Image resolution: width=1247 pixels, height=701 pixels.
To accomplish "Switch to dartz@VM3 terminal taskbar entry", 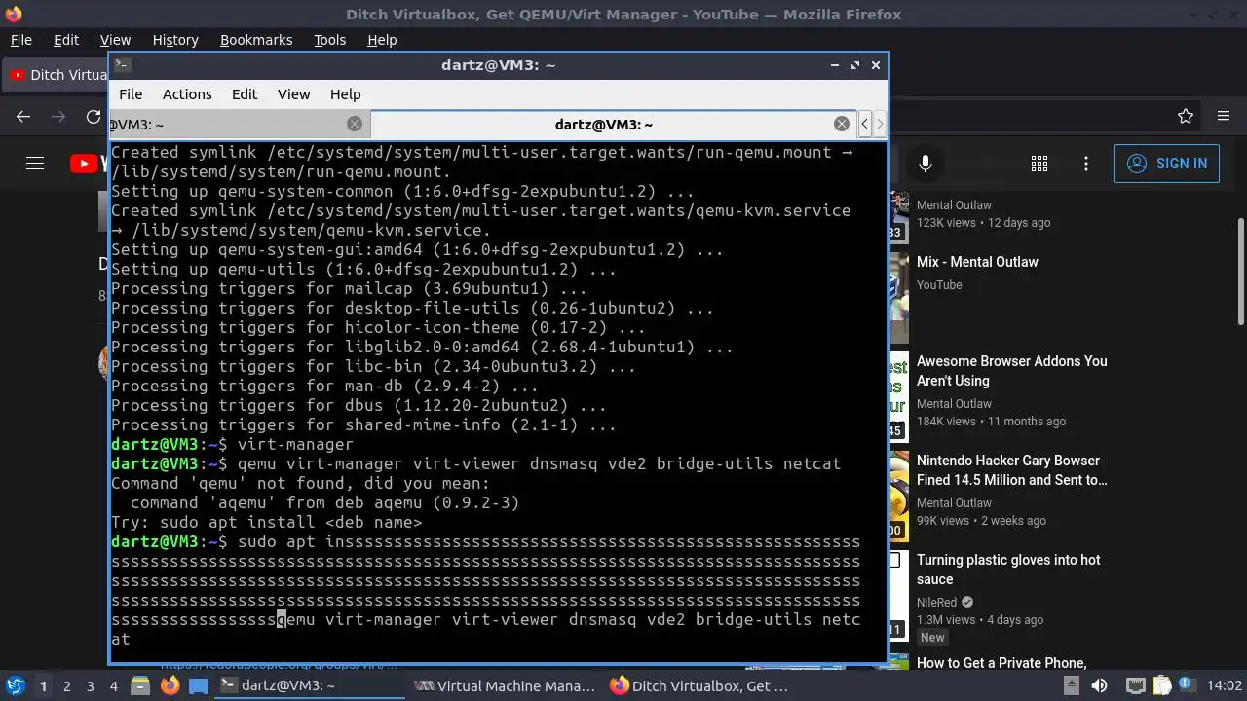I will tap(310, 686).
